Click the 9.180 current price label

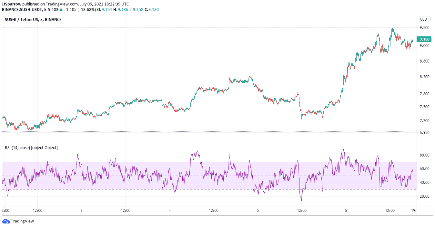(x=424, y=39)
